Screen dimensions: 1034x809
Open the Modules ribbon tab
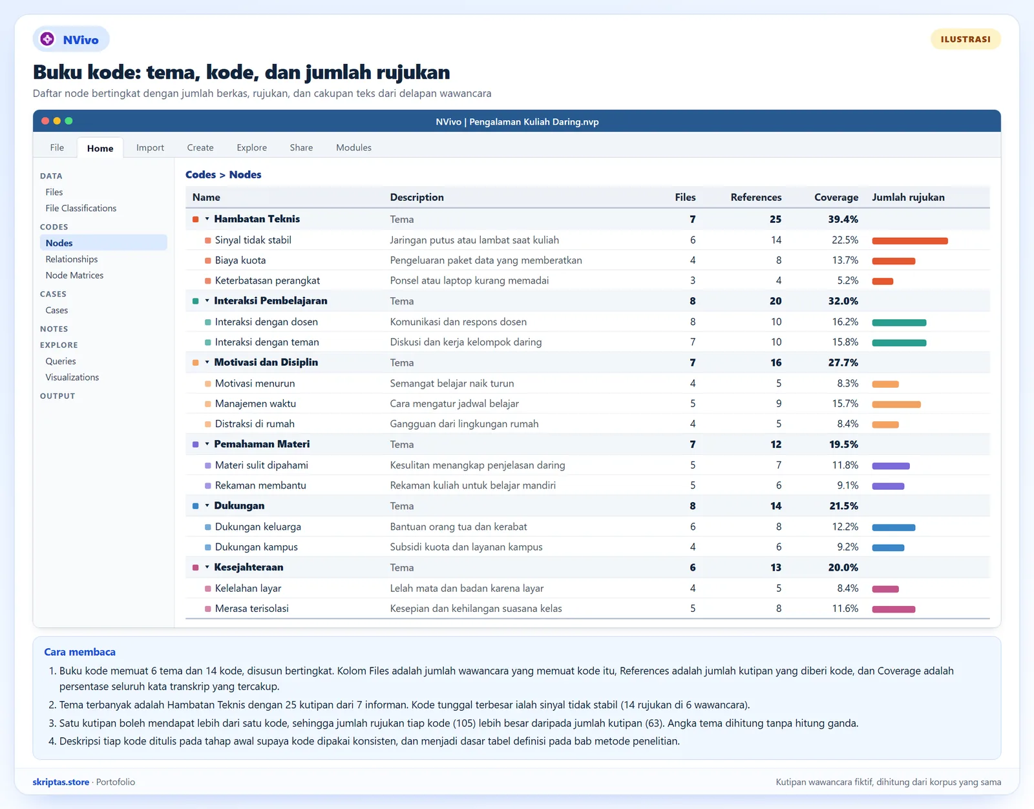click(x=353, y=148)
